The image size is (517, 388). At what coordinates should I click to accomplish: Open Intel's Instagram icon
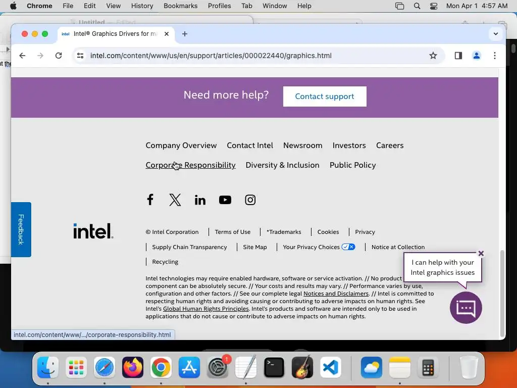click(250, 200)
